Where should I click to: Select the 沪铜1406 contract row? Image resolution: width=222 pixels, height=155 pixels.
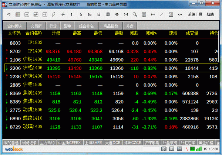click(x=111, y=60)
